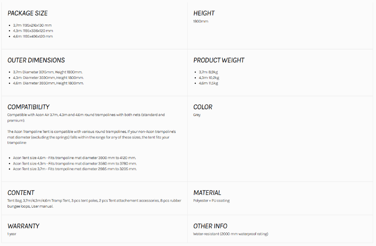
Task: Click the OTHER INFO heading
Action: tap(210, 226)
